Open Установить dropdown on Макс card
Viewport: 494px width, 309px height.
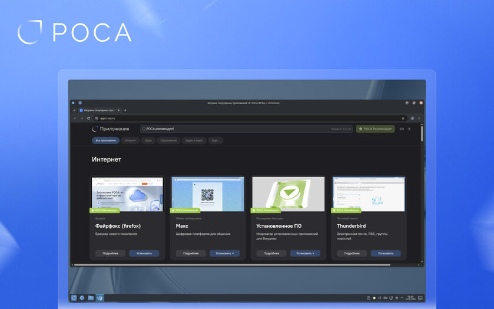pos(225,253)
